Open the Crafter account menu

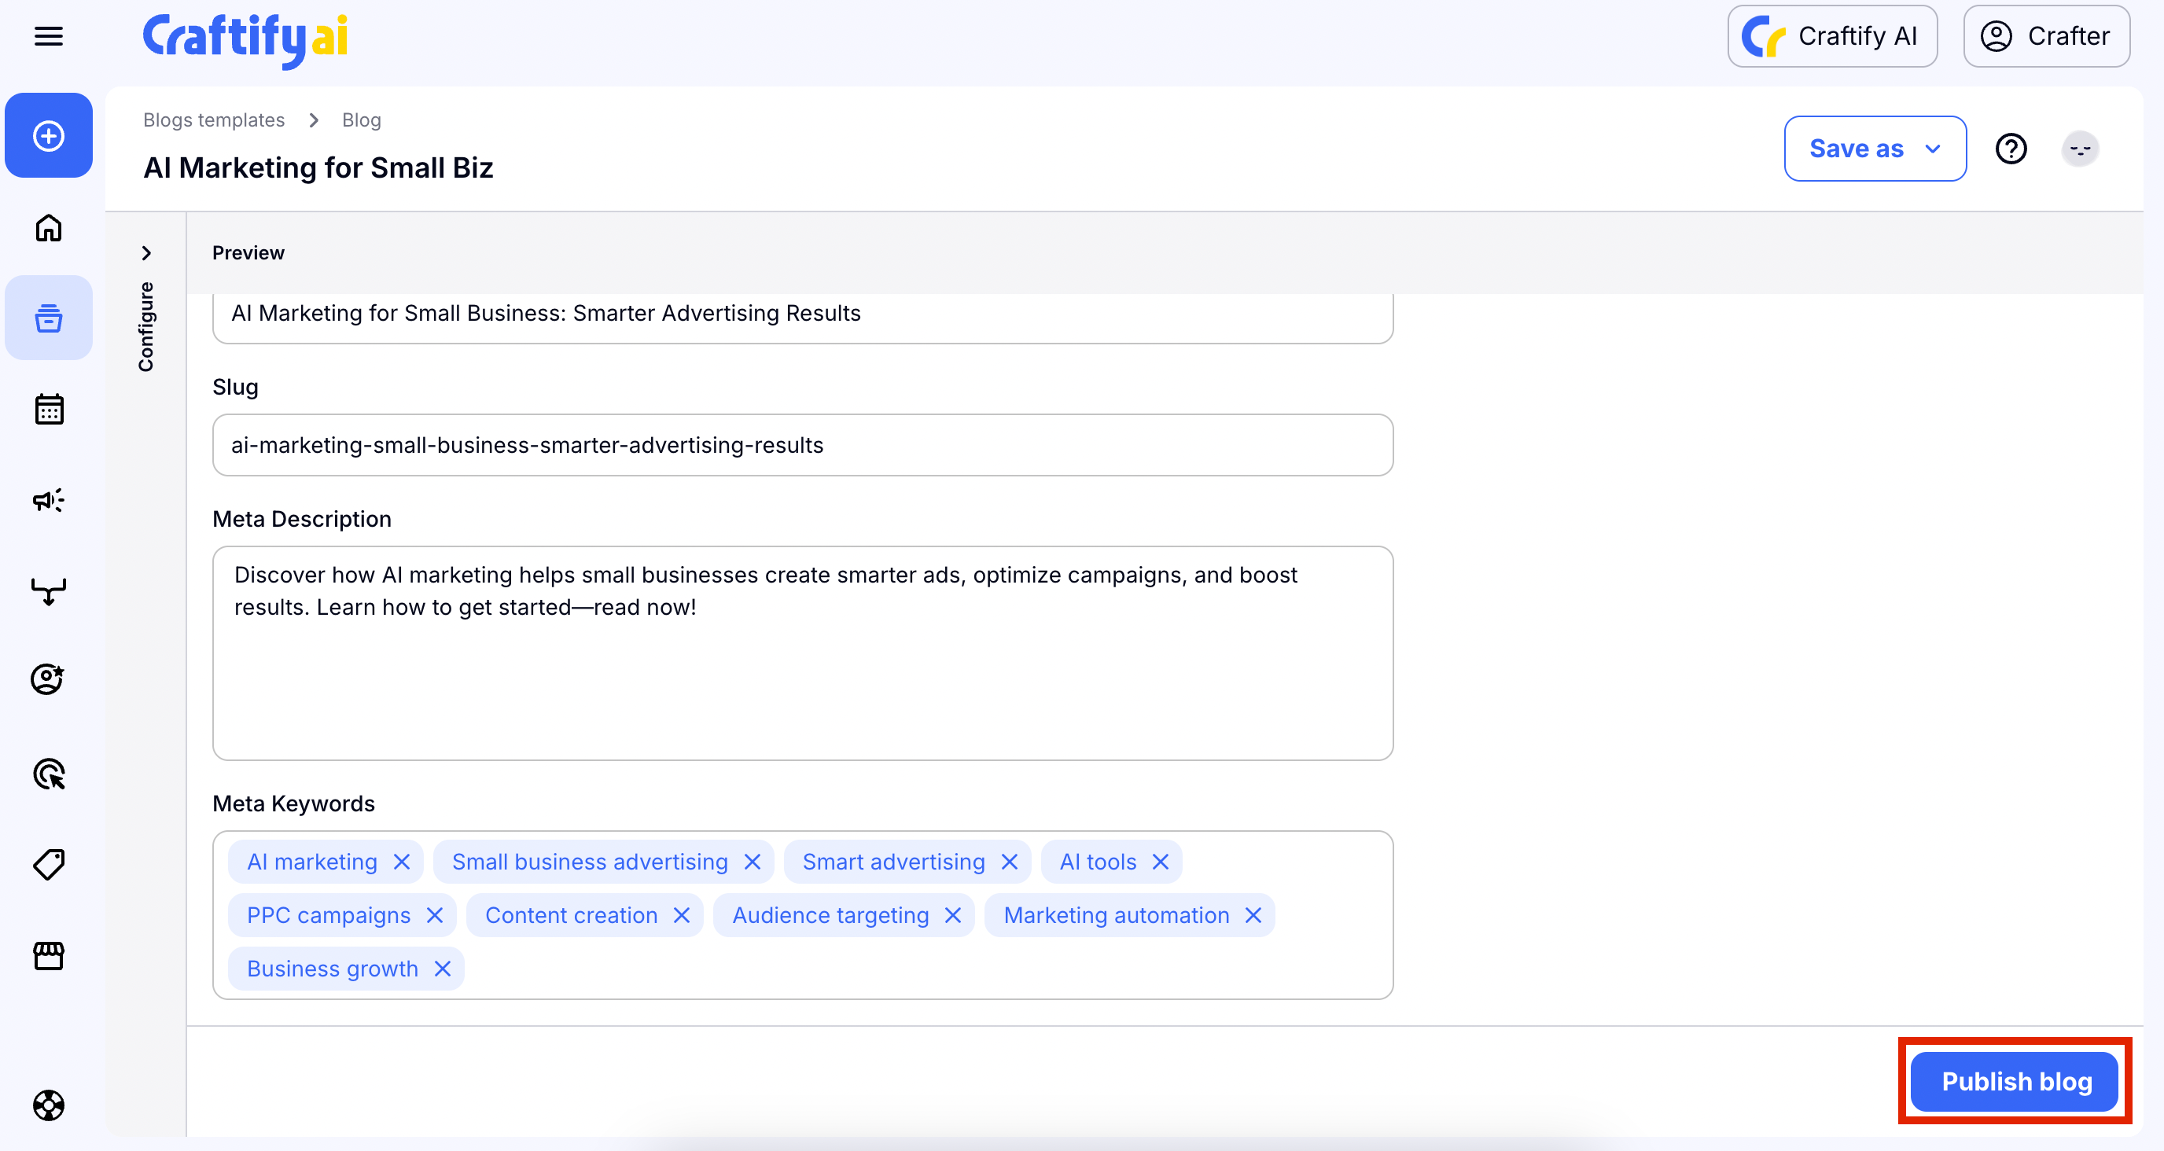coord(2045,36)
